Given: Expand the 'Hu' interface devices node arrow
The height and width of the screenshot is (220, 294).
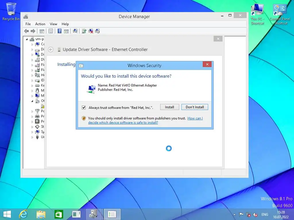Looking at the screenshot, I should [32, 75].
